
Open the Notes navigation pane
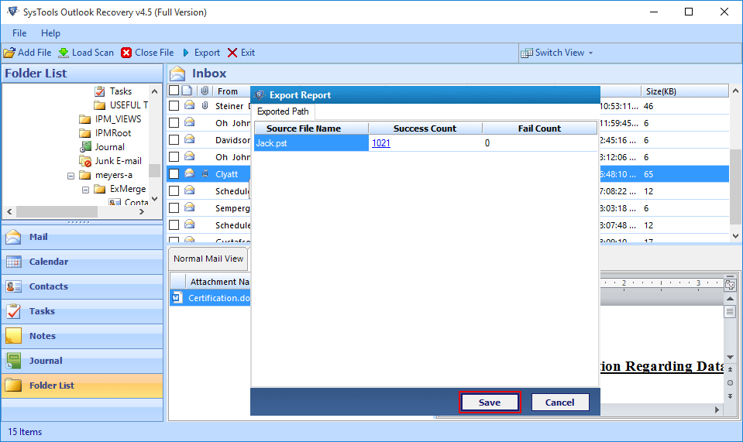[x=82, y=336]
